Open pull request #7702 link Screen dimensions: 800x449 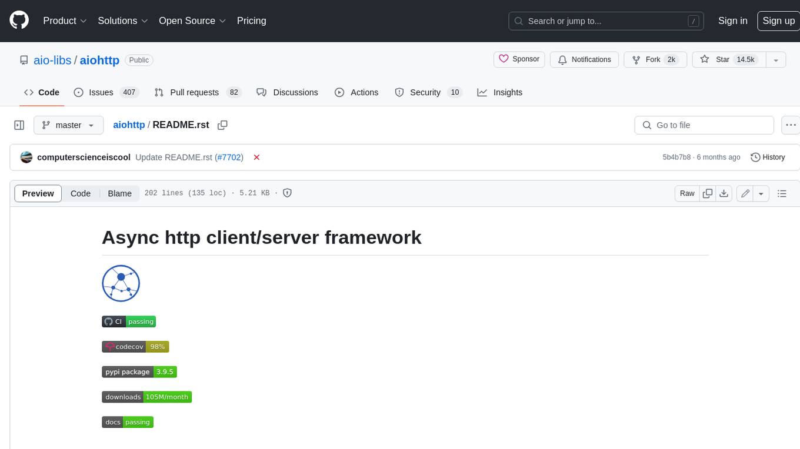[x=229, y=157]
